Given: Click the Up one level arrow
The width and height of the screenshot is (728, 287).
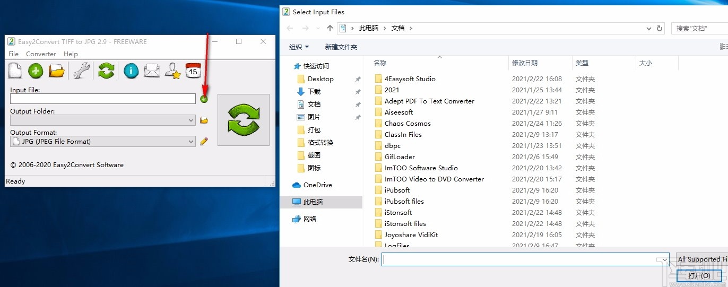Looking at the screenshot, I should (330, 28).
